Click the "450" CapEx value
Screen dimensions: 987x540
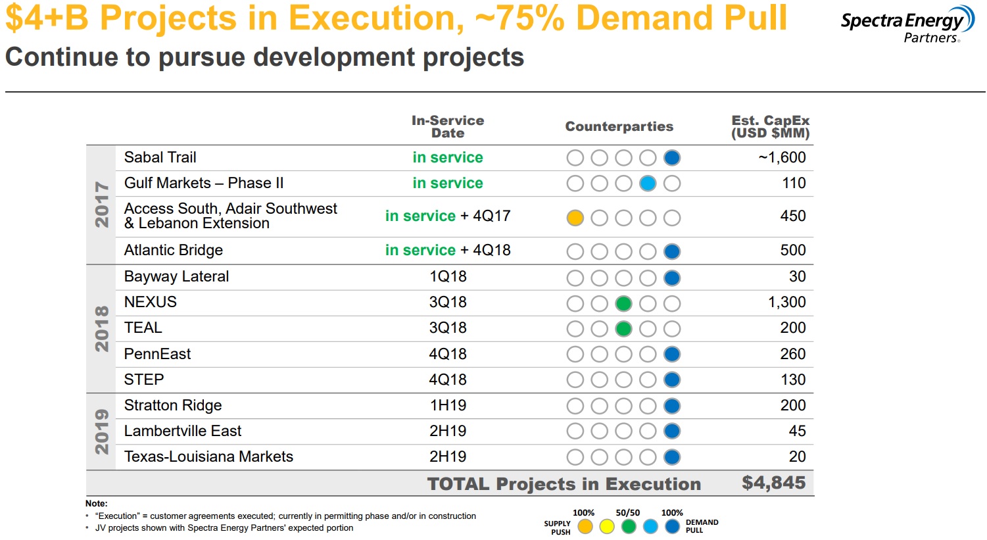[793, 216]
